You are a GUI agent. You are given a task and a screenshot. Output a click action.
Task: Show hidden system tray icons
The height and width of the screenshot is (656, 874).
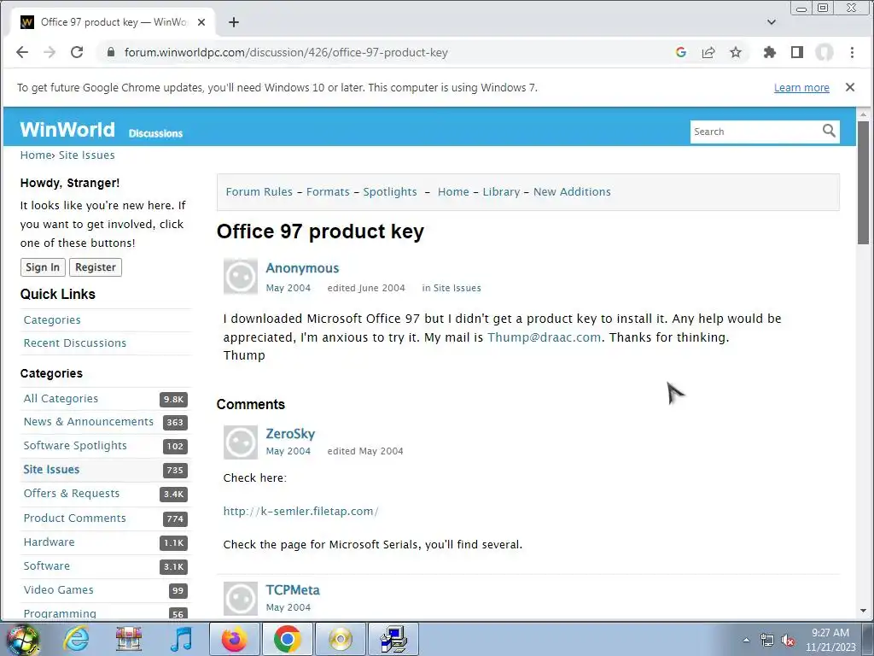(x=746, y=641)
